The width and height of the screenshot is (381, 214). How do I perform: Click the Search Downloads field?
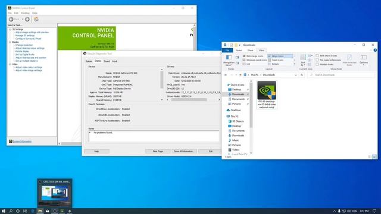[x=341, y=75]
